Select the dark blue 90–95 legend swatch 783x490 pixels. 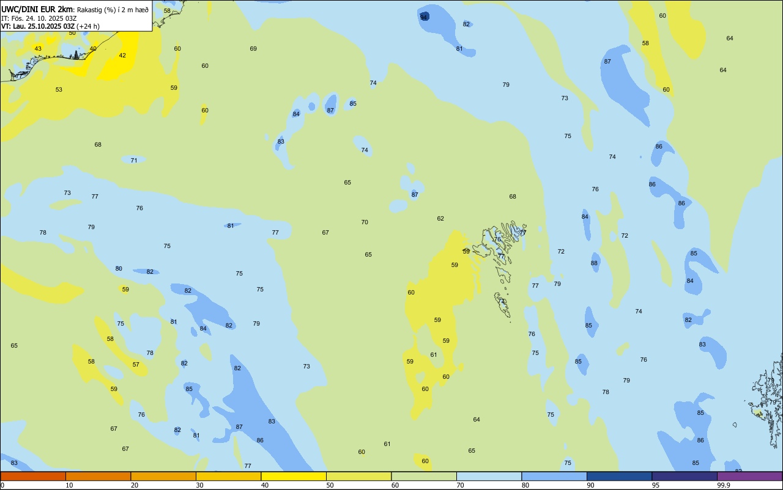point(619,476)
